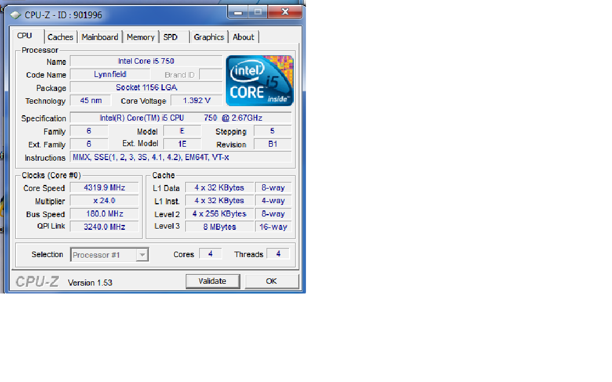Click the Model value 'E'
Viewport: 612px width, 382px height.
(182, 131)
